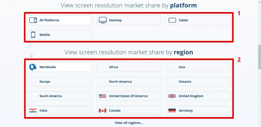Select the Asia region button
Viewport: 261px width, 127px height.
tap(198, 67)
